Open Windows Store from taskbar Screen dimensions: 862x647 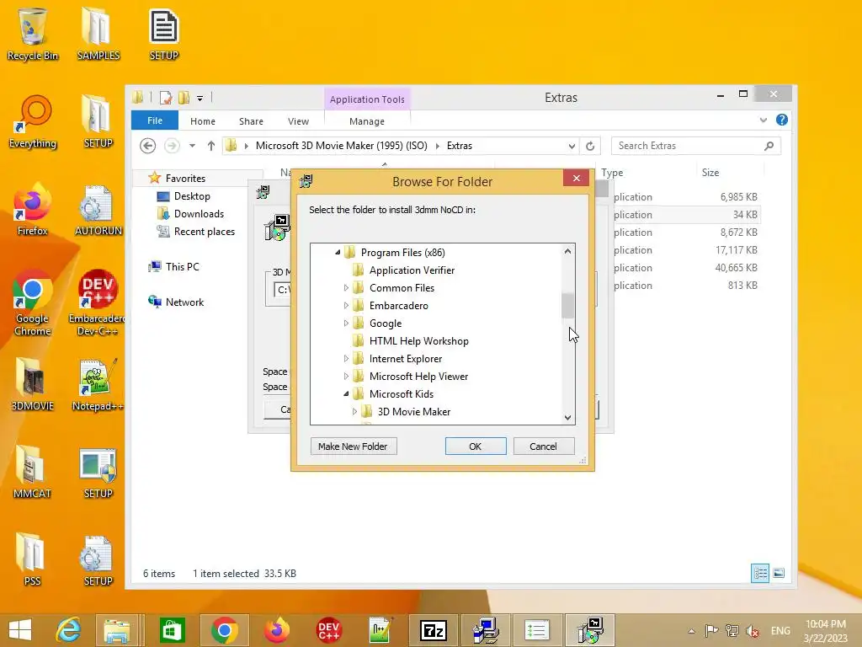(172, 630)
